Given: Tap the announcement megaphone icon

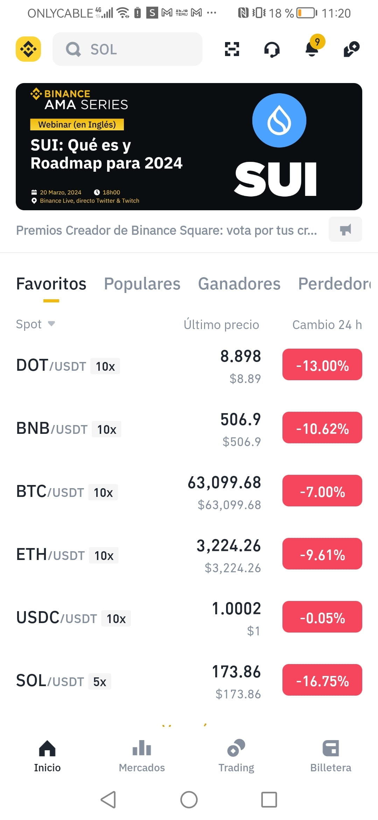Looking at the screenshot, I should 345,229.
